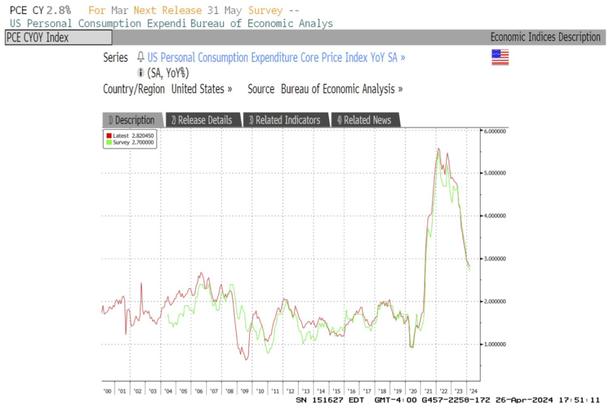This screenshot has height=409, width=609.
Task: Go to the Related News tab
Action: click(x=364, y=120)
